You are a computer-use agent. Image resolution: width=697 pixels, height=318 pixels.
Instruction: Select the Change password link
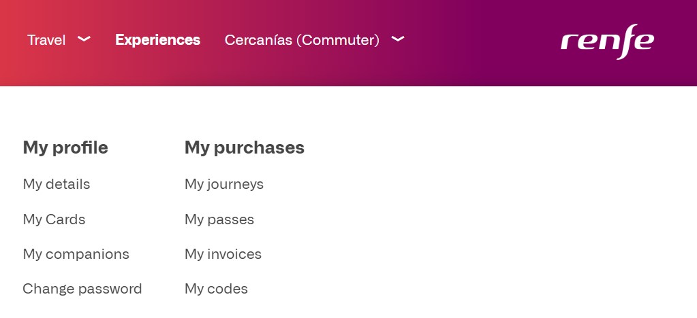coord(82,289)
